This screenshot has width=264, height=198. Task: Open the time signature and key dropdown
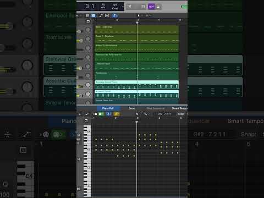pyautogui.click(x=115, y=7)
